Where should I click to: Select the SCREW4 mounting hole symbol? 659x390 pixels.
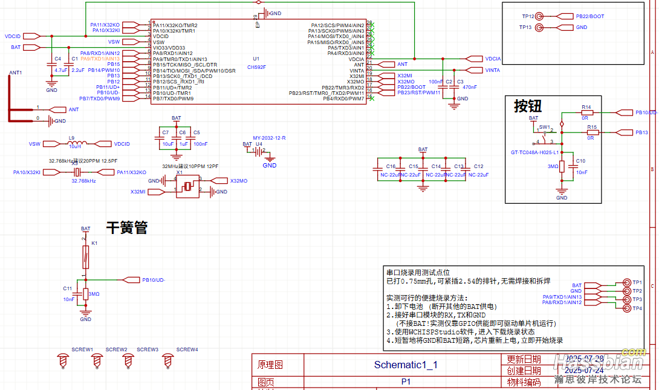click(x=167, y=361)
